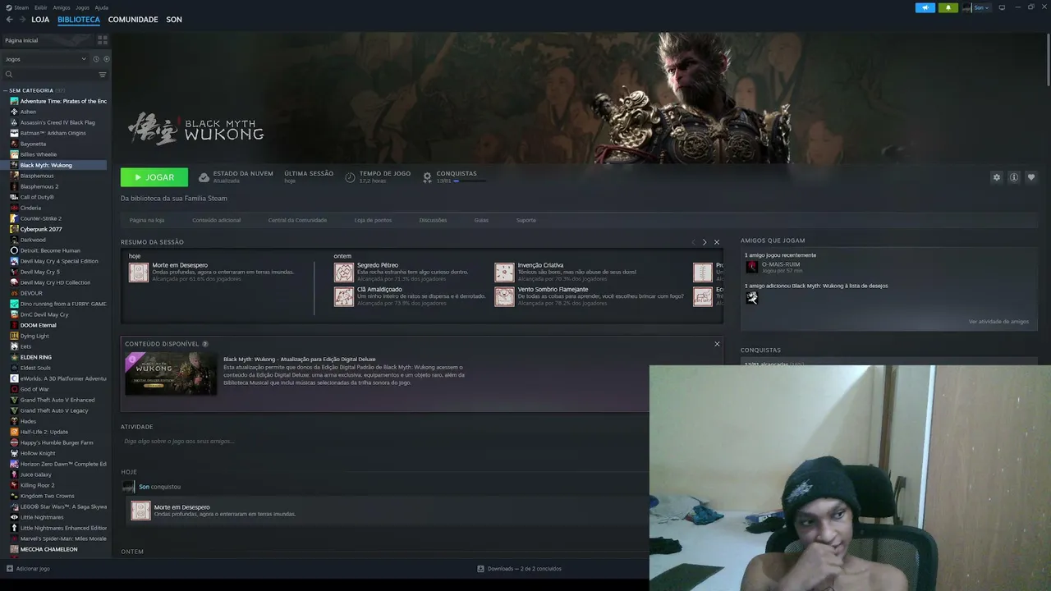The image size is (1051, 591).
Task: Open Loja de pontos link
Action: (x=373, y=220)
